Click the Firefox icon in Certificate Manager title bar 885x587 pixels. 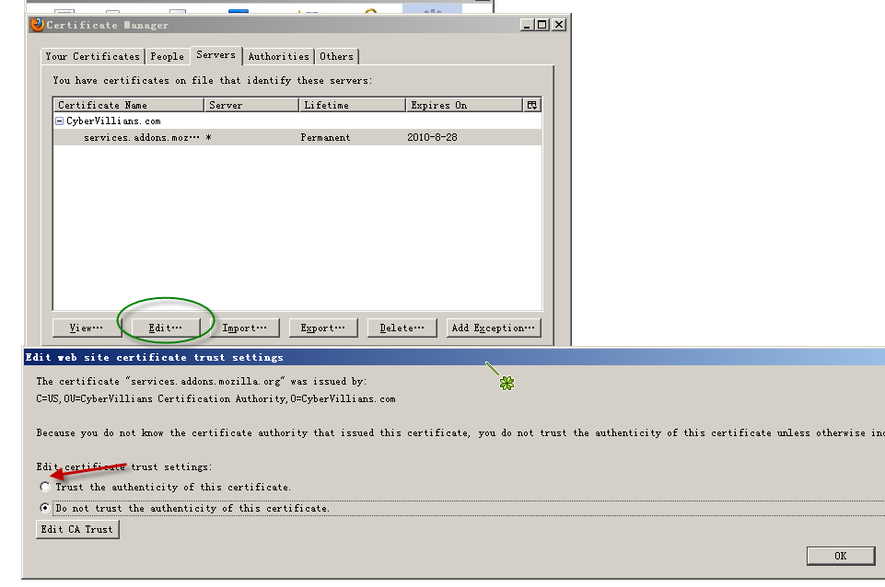[37, 25]
